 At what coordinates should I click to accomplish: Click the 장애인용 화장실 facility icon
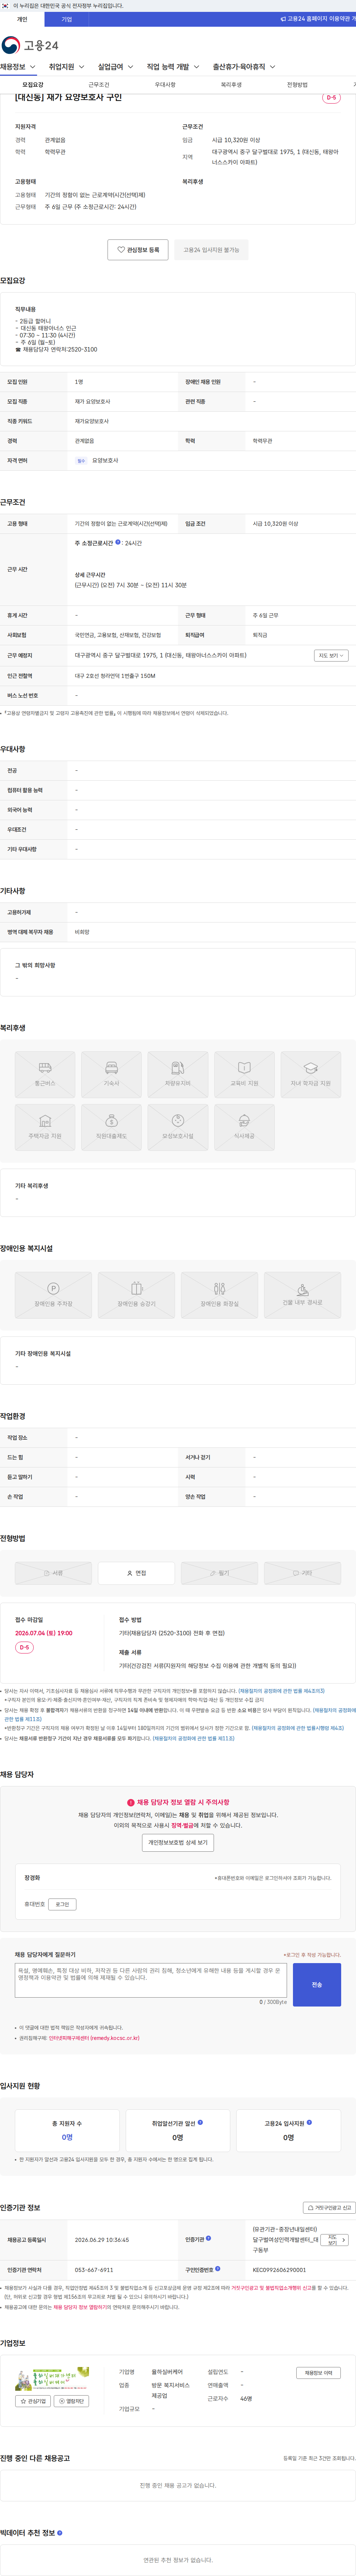point(219,1295)
